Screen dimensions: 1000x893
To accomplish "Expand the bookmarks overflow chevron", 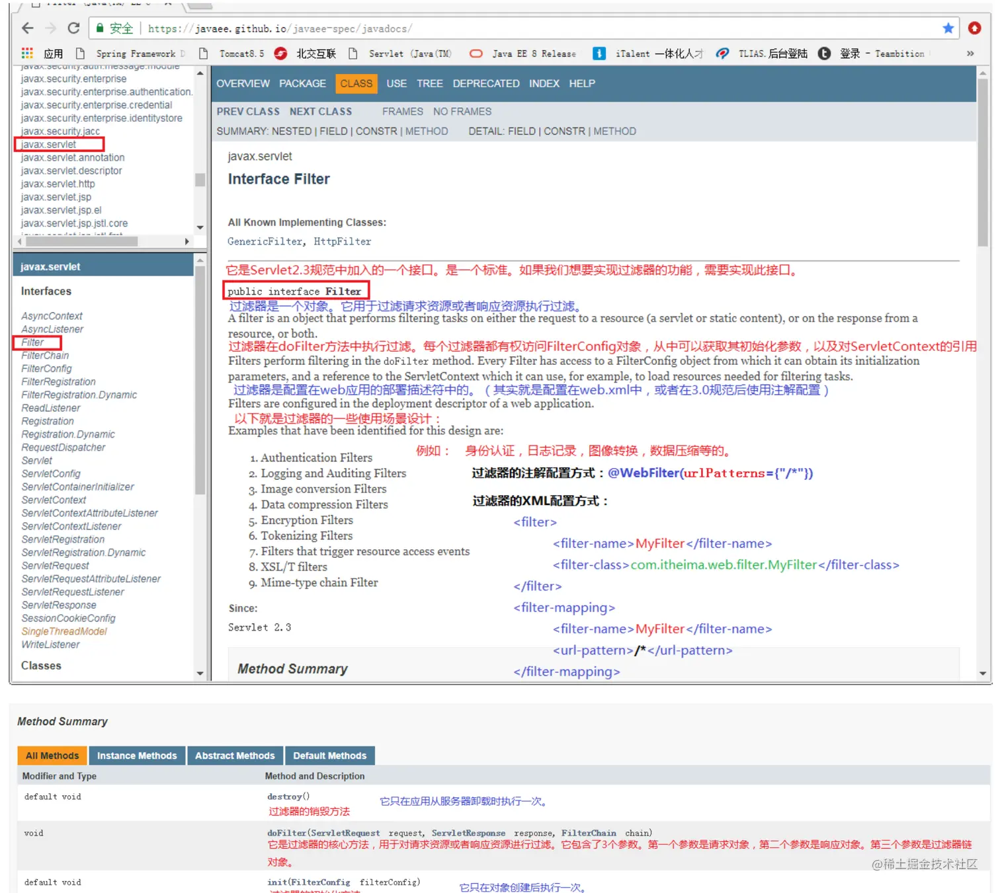I will pos(970,54).
